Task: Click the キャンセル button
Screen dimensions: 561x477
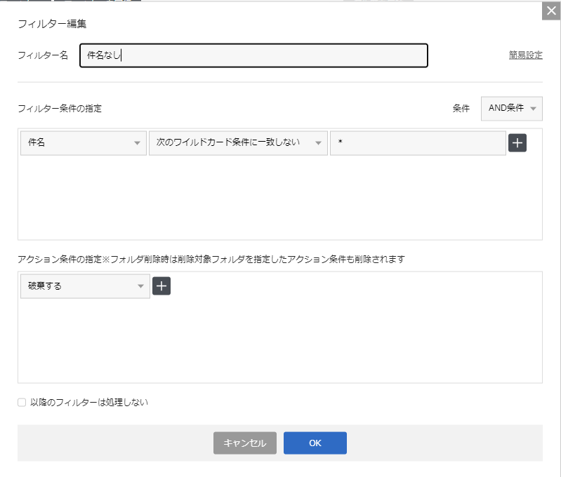Action: [x=244, y=443]
